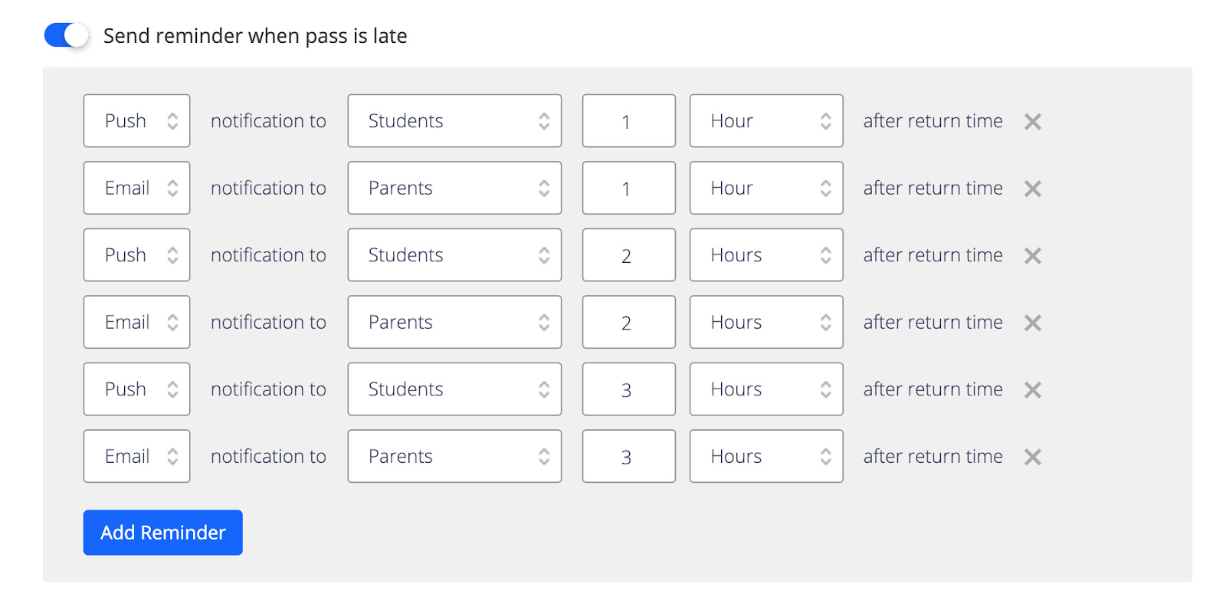Click the number field showing 3 on the fifth row
This screenshot has width=1226, height=597.
coord(628,389)
